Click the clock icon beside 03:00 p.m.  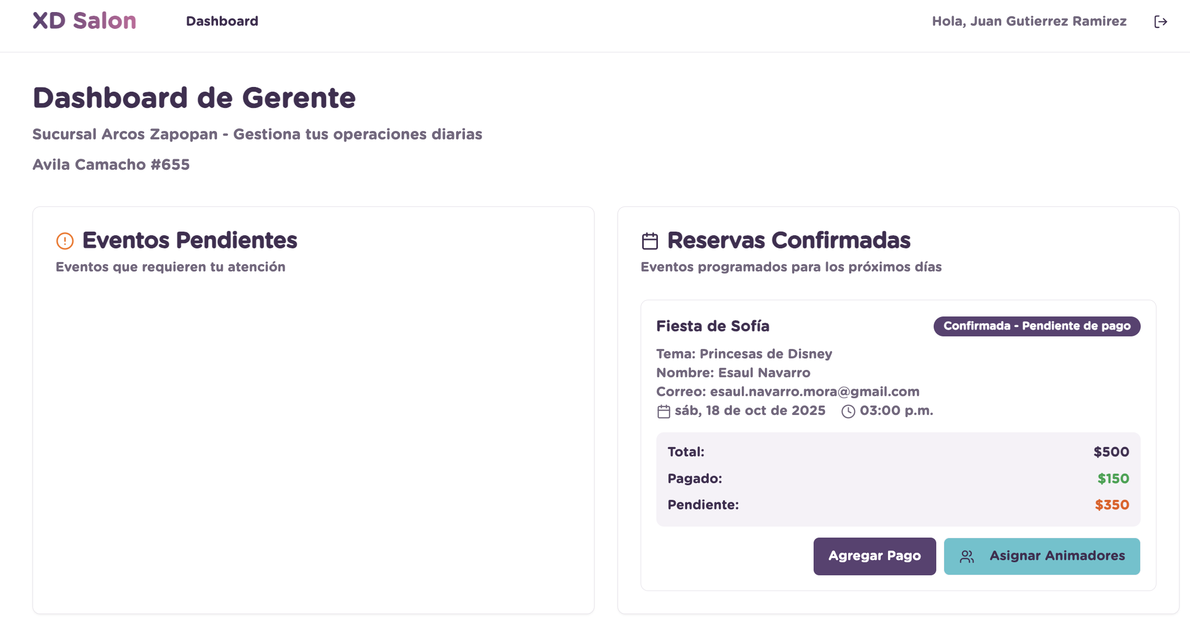(x=848, y=411)
